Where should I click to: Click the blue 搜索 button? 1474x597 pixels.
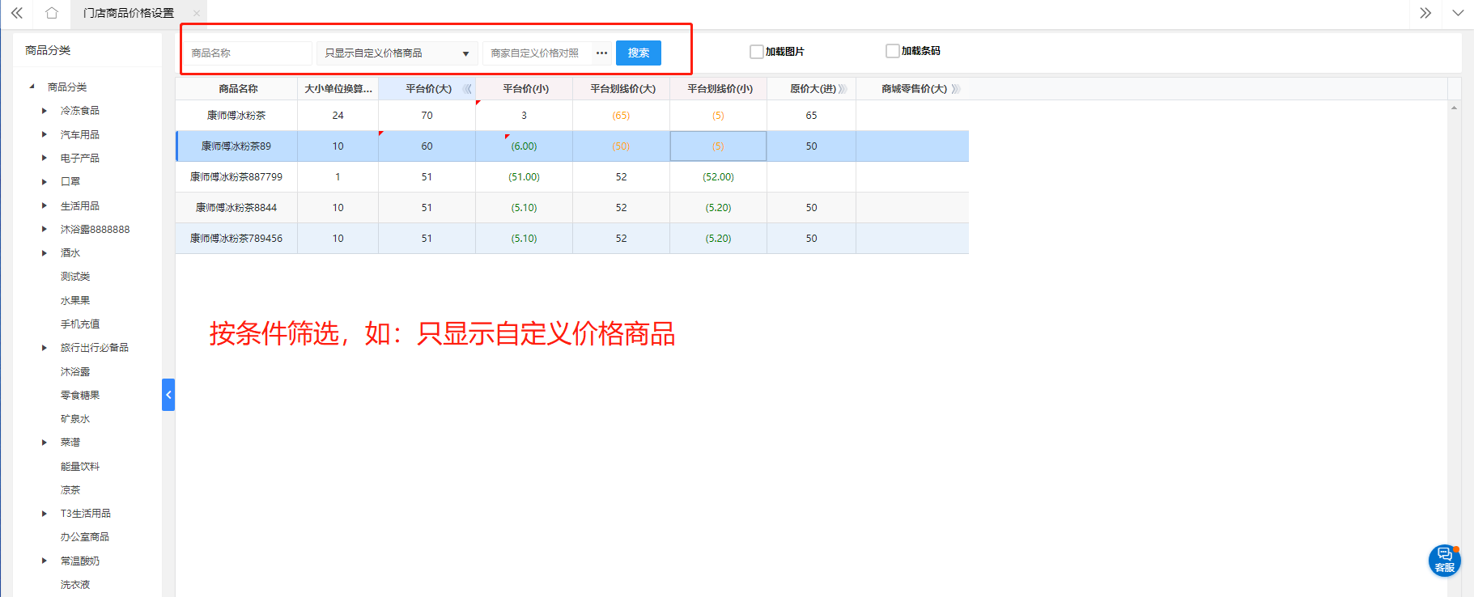pyautogui.click(x=638, y=53)
